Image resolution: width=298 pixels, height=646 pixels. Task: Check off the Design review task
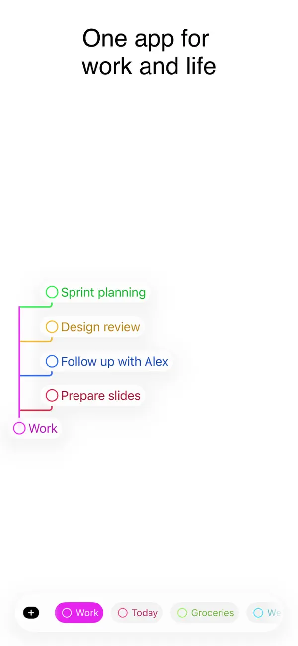(x=52, y=327)
